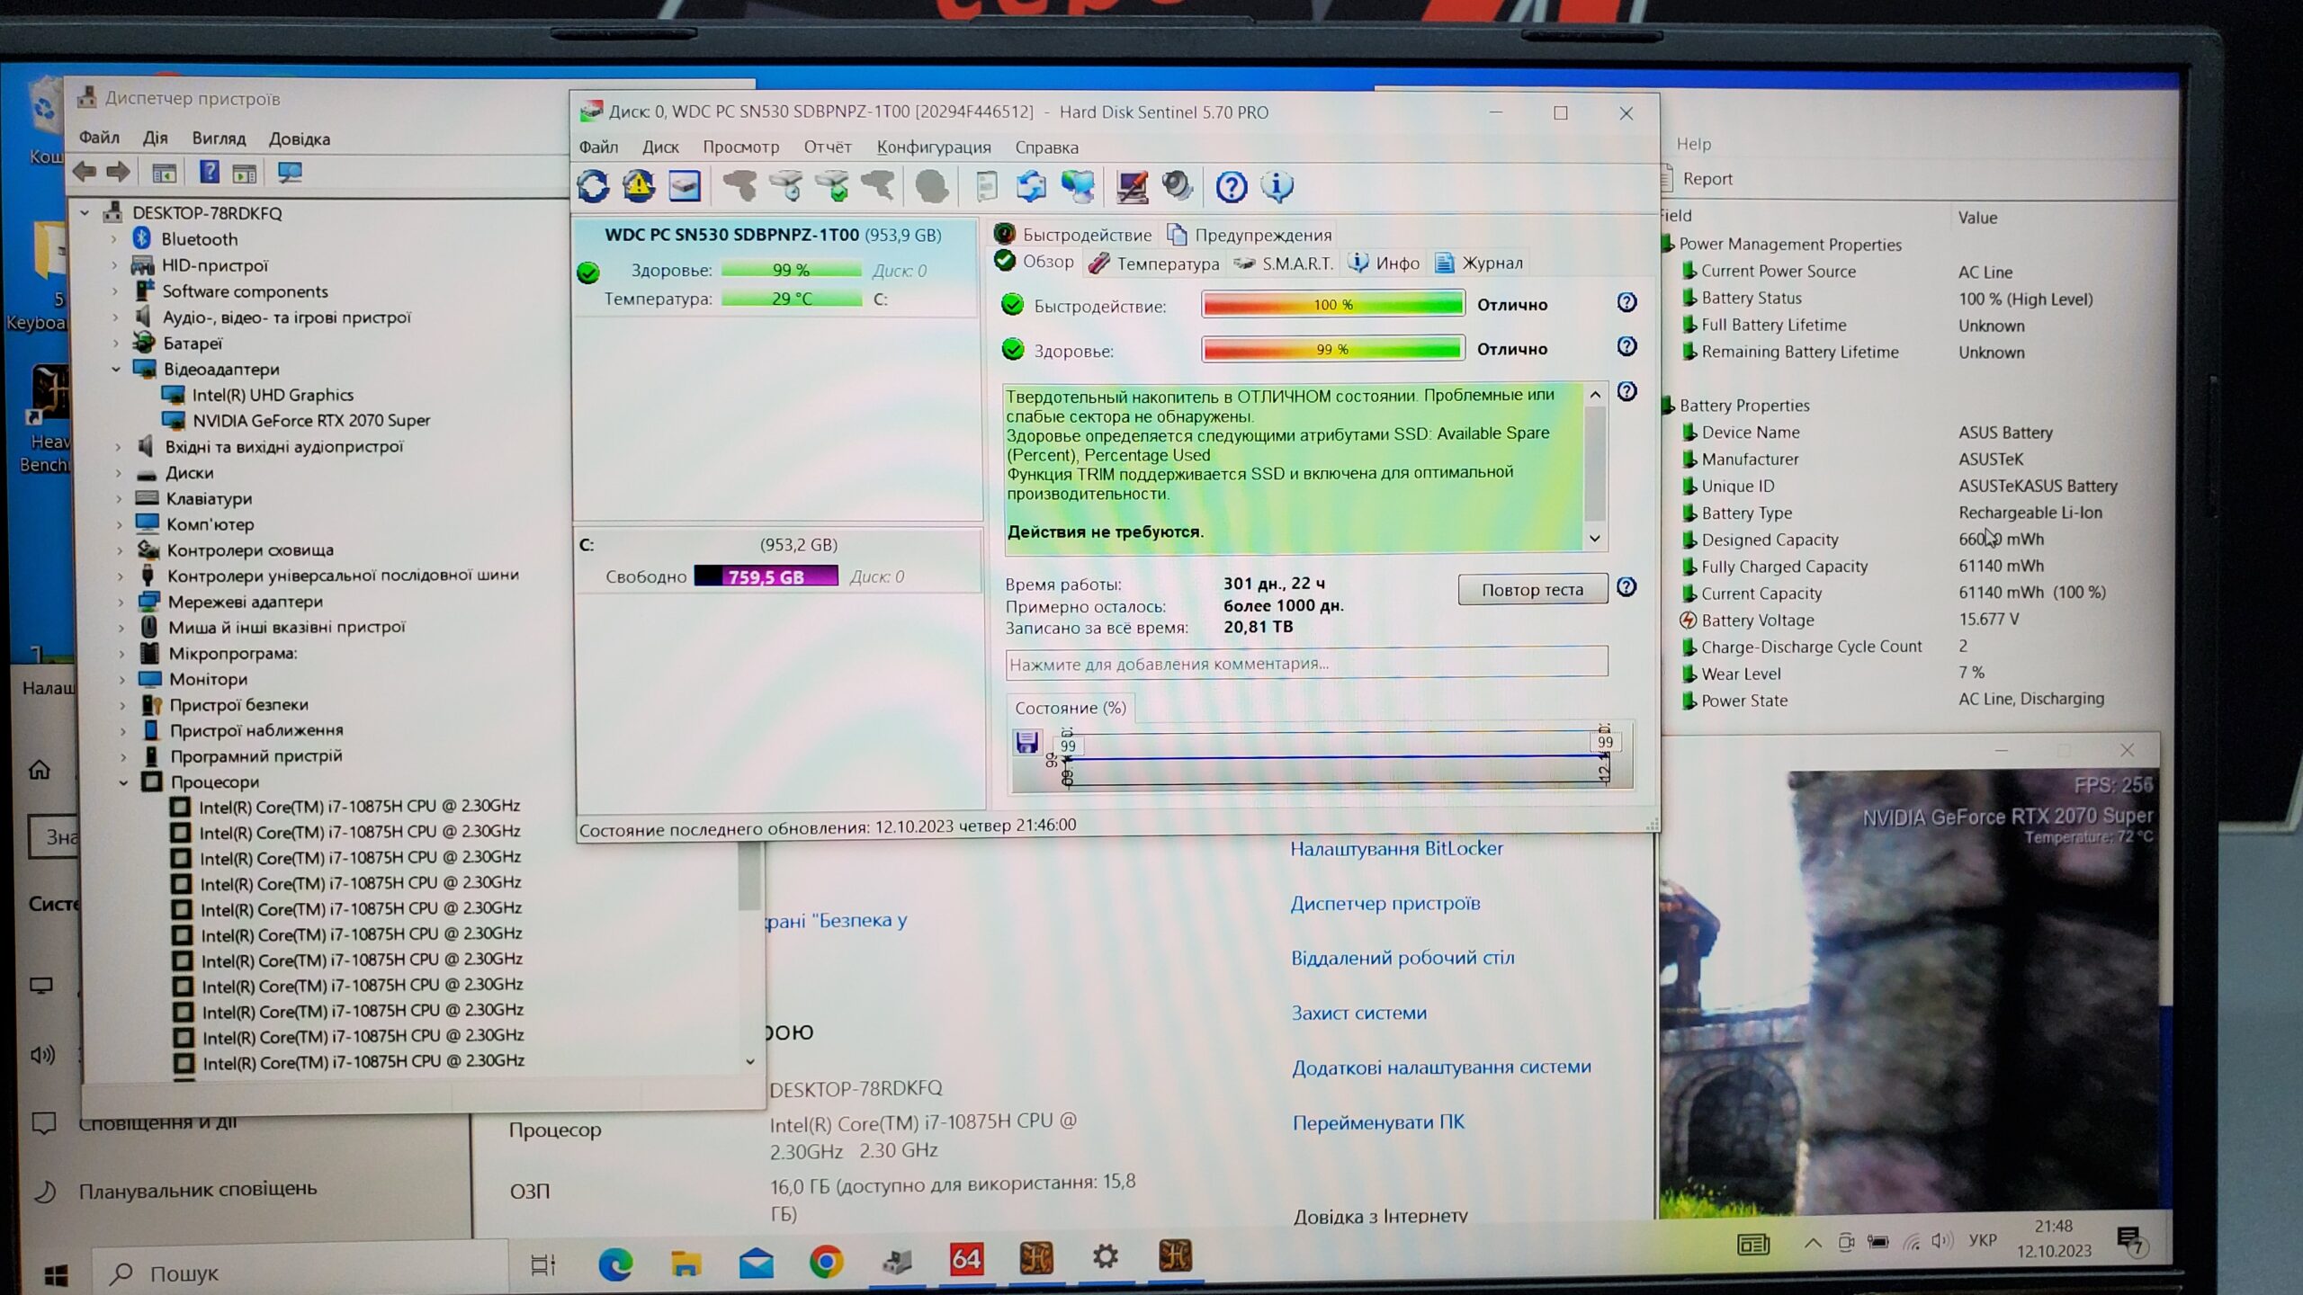Image resolution: width=2303 pixels, height=1295 pixels.
Task: Click the speaker sound alert toolbar icon
Action: pyautogui.click(x=1177, y=186)
